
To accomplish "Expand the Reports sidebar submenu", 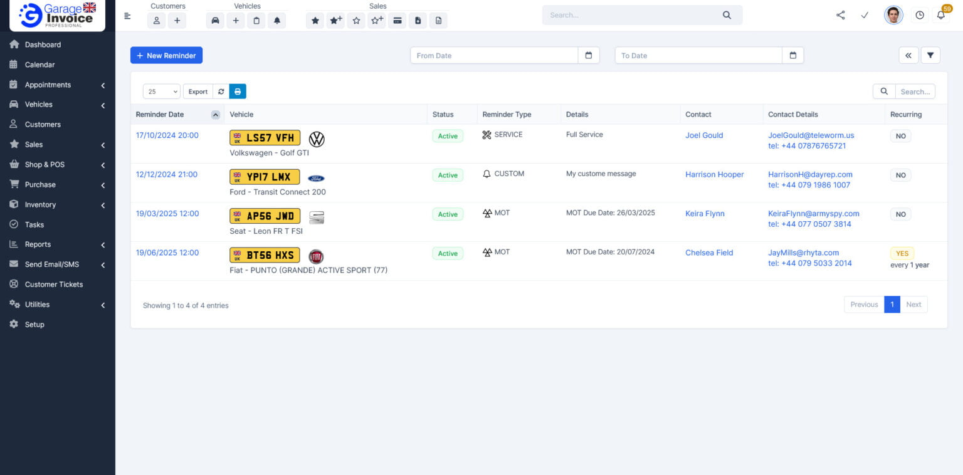I will click(x=56, y=244).
